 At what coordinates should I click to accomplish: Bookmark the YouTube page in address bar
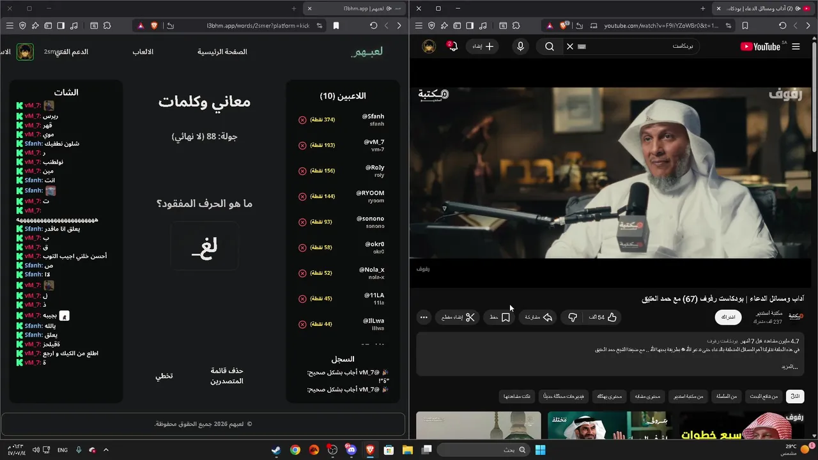745,26
